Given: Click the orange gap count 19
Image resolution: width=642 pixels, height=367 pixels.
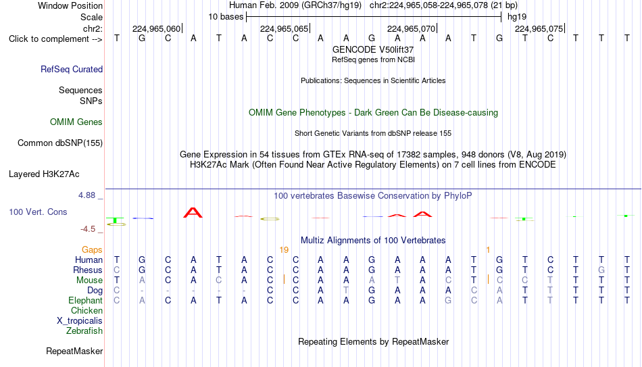Looking at the screenshot, I should (x=284, y=250).
